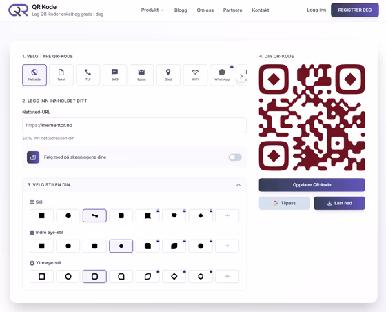Choose locked leaf Indre øye-stil
386x312 pixels.
pyautogui.click(x=174, y=246)
